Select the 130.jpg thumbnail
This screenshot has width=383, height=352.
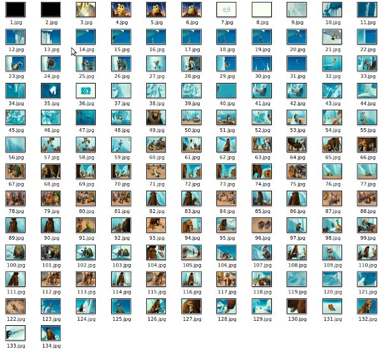(x=297, y=306)
